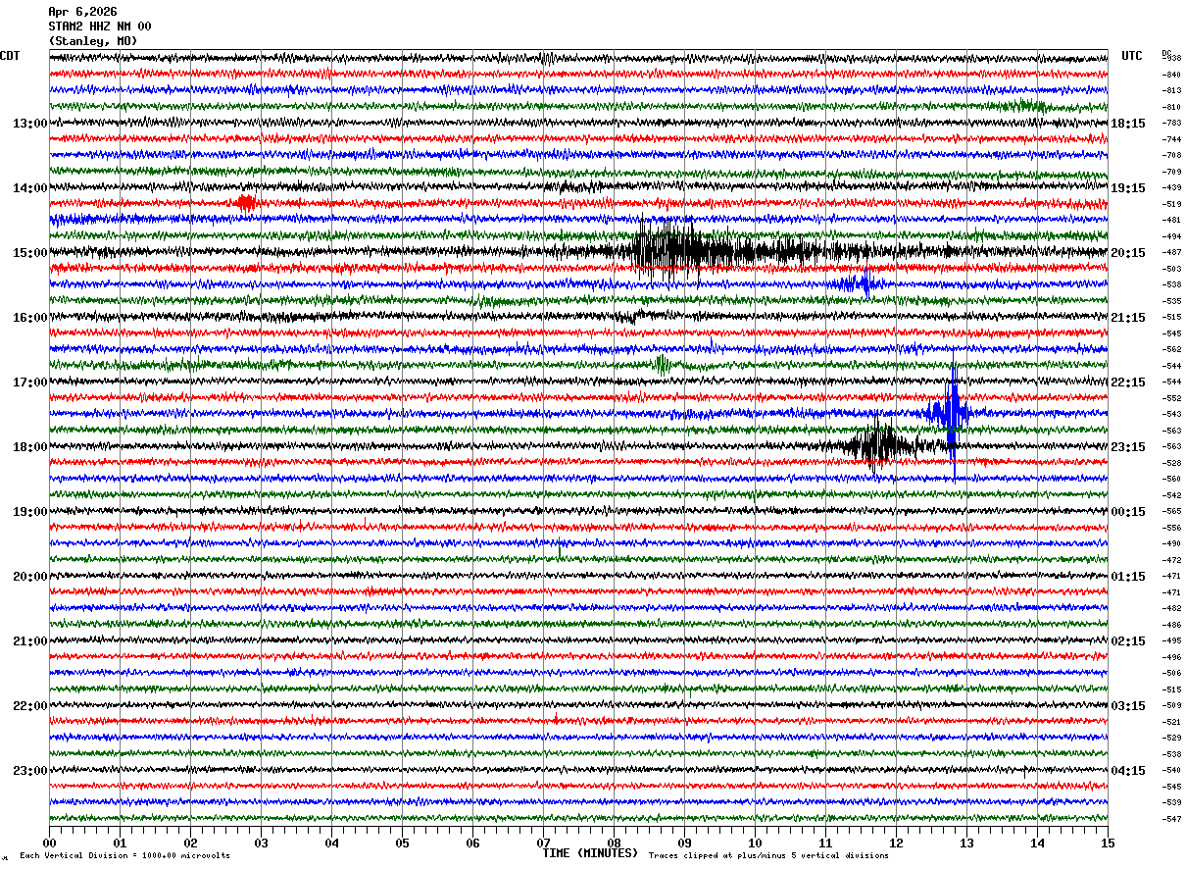Select the 18:00 CDT row label
This screenshot has width=1186, height=869.
pyautogui.click(x=30, y=447)
